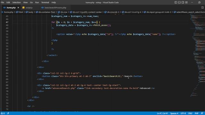The height and width of the screenshot is (115, 205).
Task: Open the View menu
Action: pos(25,2)
